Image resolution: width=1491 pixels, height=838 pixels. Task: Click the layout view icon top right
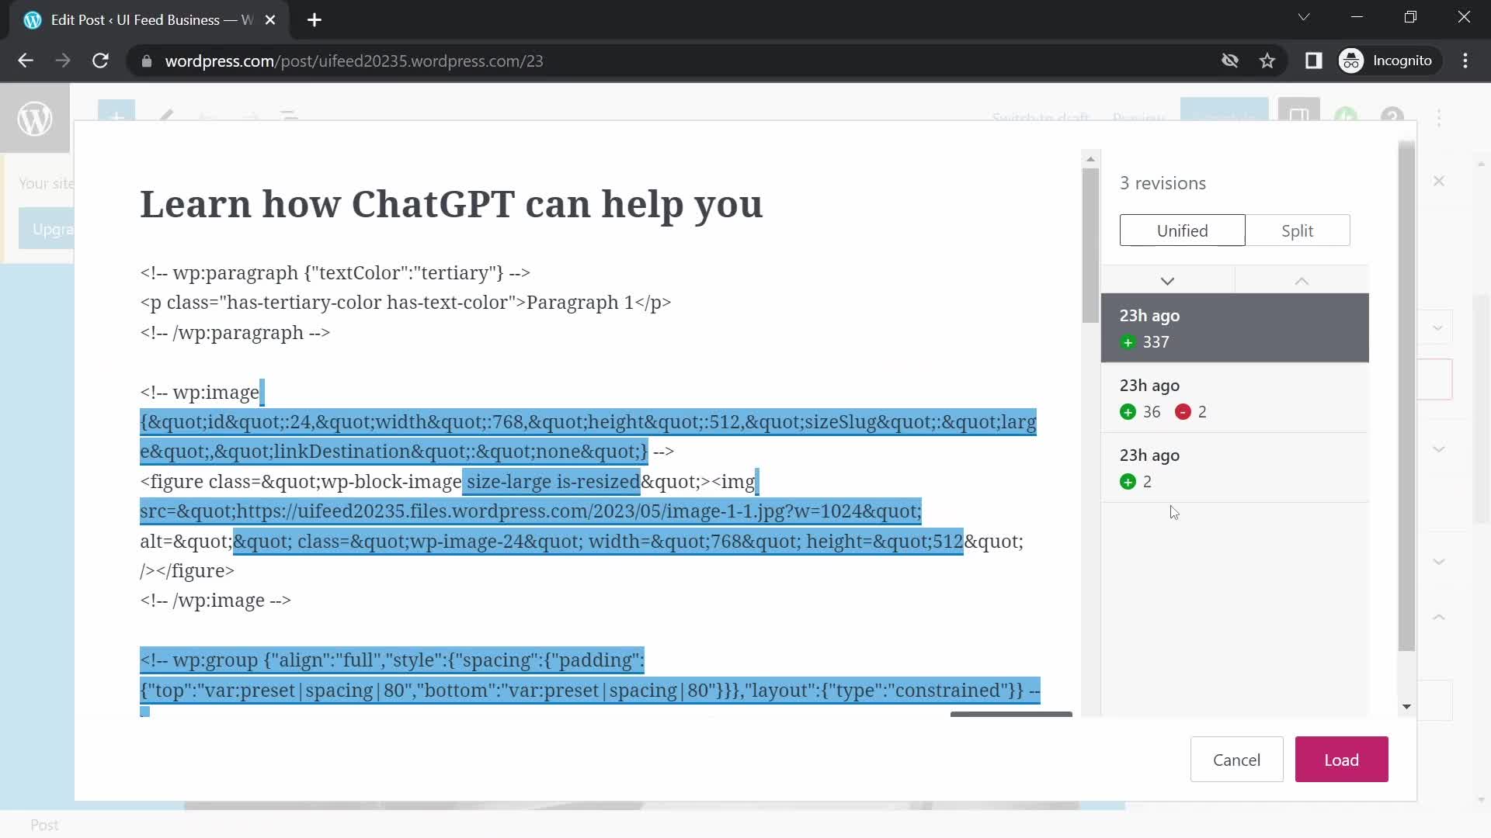pyautogui.click(x=1301, y=118)
